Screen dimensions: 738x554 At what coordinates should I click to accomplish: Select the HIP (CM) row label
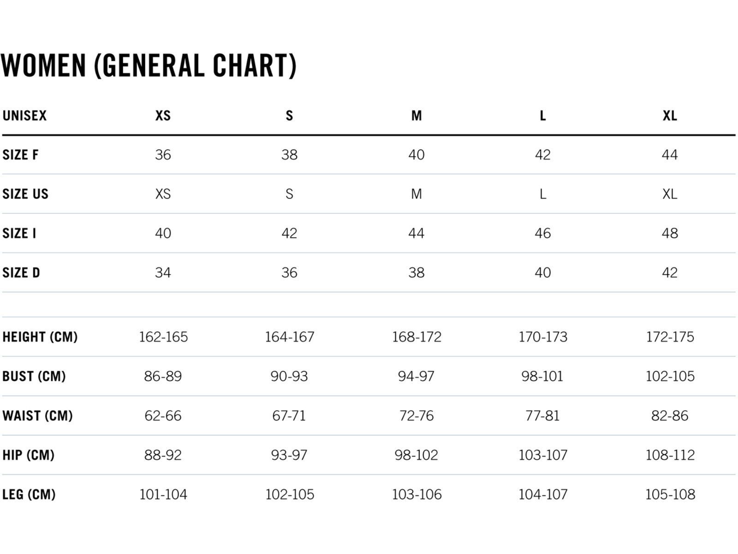[29, 455]
